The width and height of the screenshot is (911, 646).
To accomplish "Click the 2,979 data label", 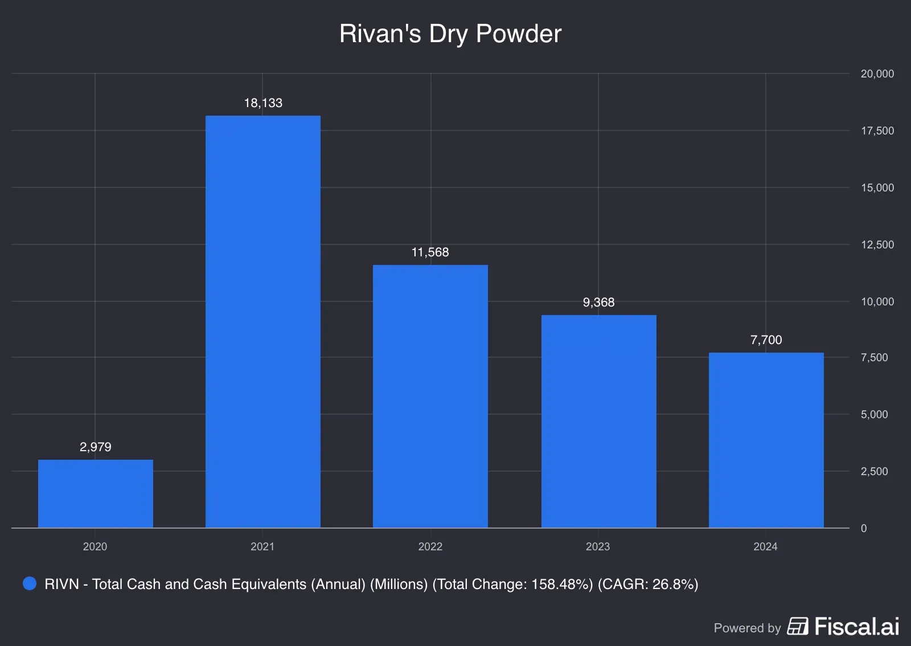I will pyautogui.click(x=95, y=447).
